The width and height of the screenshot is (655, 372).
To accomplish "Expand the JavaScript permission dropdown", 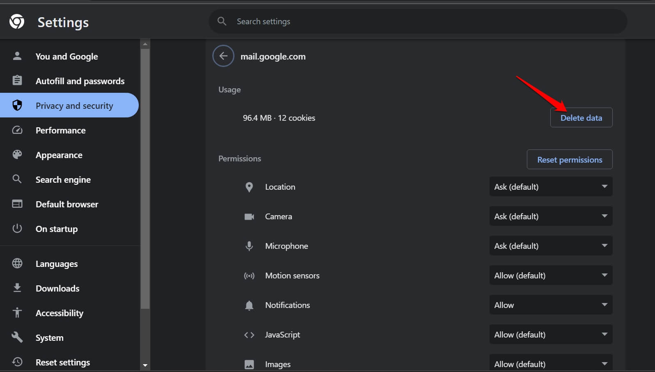I will [550, 335].
